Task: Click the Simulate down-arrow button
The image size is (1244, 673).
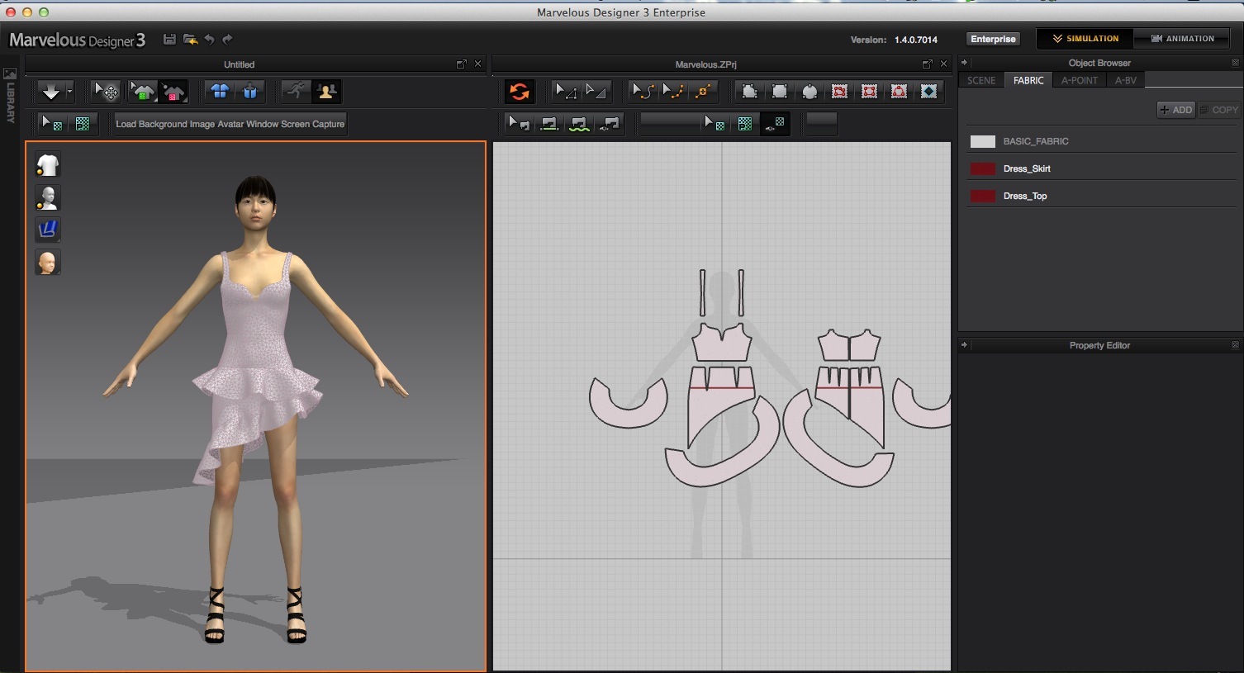Action: point(50,92)
